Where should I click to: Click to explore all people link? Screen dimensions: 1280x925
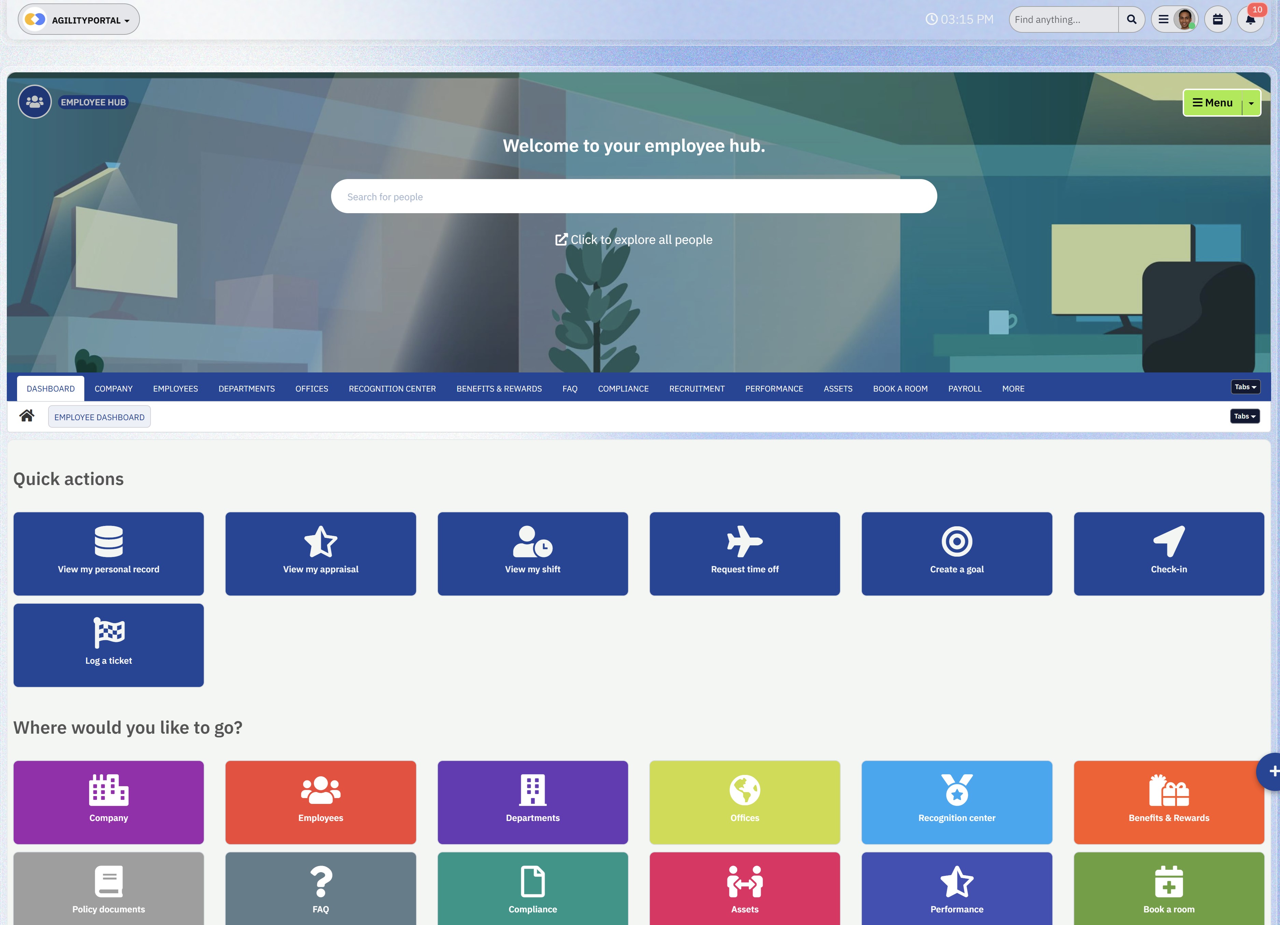[x=634, y=239]
